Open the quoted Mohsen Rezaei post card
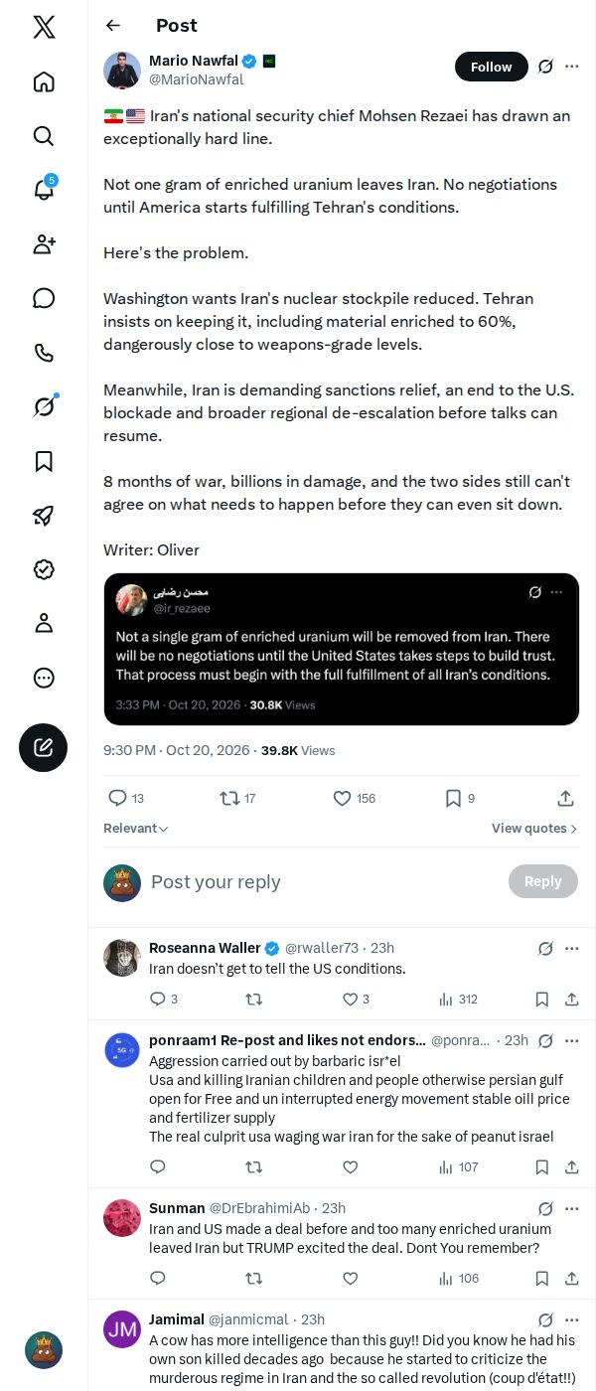Viewport: 596px width, 1391px height. (342, 649)
